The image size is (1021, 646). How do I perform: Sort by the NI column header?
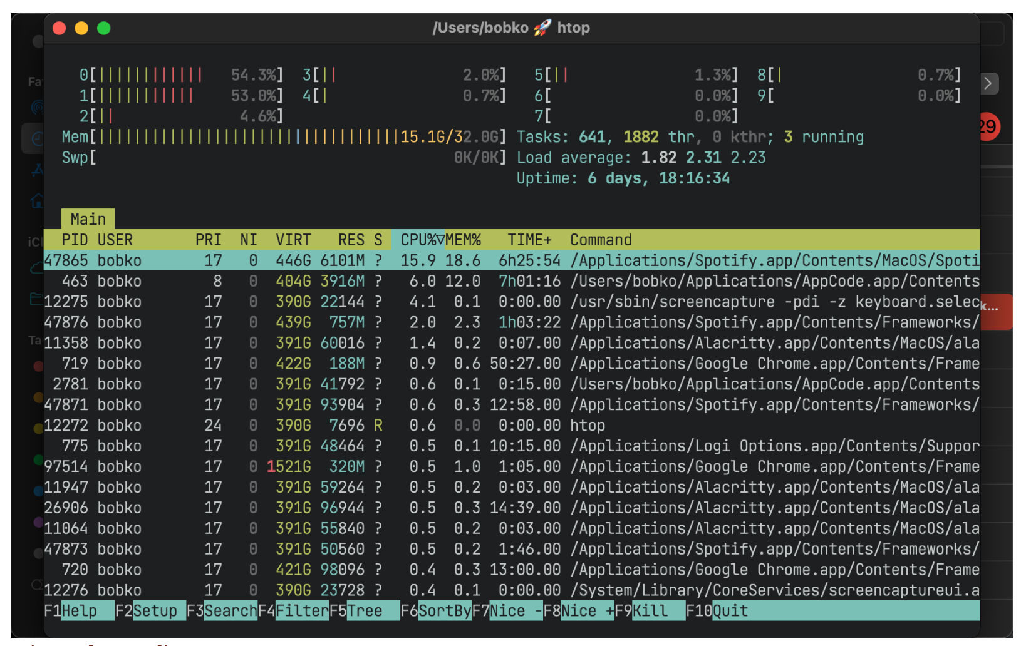click(x=249, y=240)
